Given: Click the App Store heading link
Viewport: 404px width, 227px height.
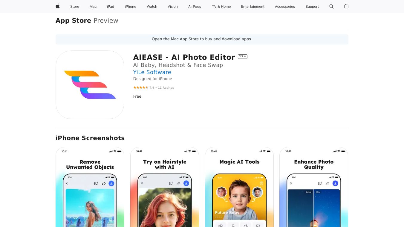Looking at the screenshot, I should point(73,21).
